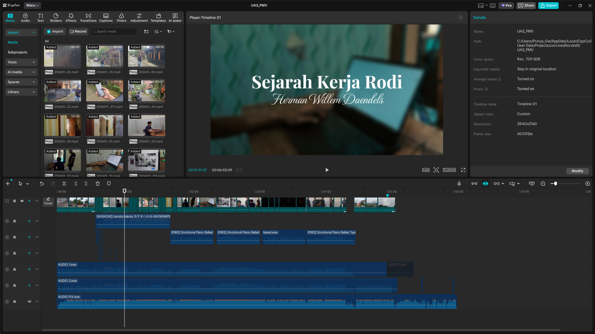Screen dimensions: 595x334
Task: Expand the AI media section
Action: coord(21,72)
